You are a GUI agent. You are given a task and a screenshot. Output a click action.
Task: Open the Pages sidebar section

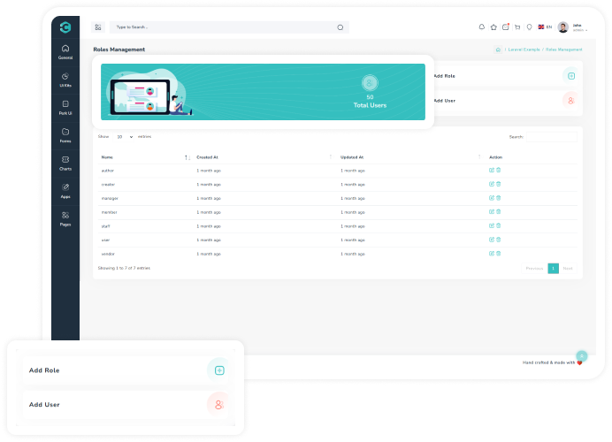point(65,218)
